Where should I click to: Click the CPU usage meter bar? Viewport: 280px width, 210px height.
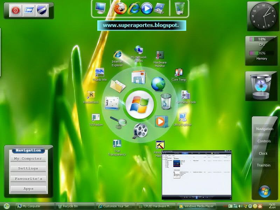click(x=262, y=39)
